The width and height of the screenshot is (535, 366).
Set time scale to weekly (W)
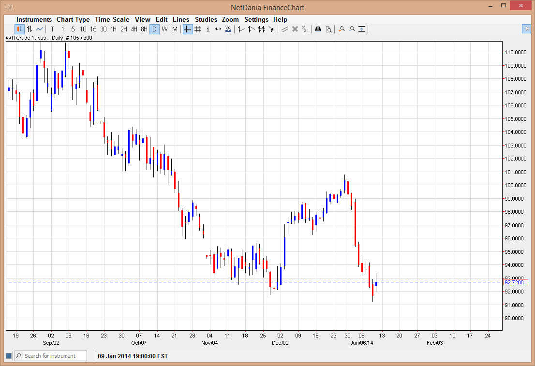click(x=164, y=29)
